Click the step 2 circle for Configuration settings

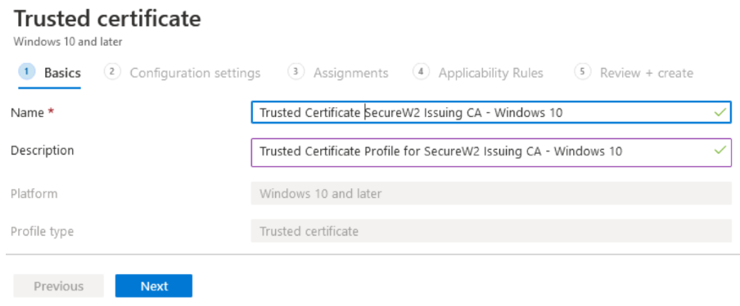[x=112, y=72]
